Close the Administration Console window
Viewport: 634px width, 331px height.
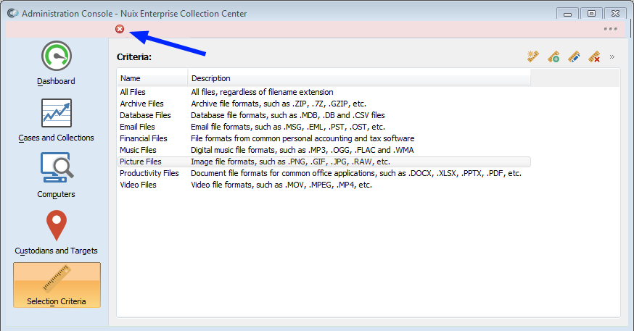[615, 14]
